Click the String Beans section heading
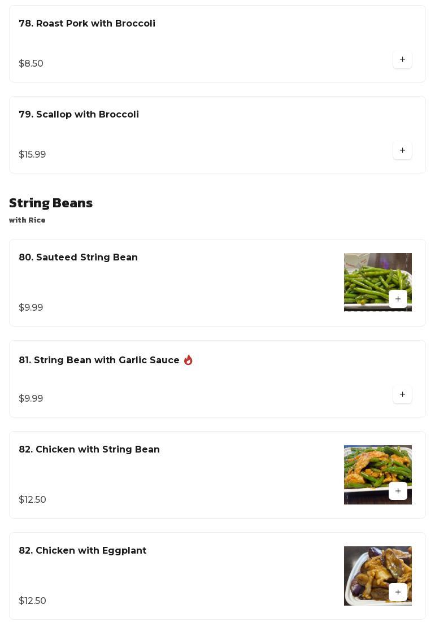 click(x=51, y=203)
